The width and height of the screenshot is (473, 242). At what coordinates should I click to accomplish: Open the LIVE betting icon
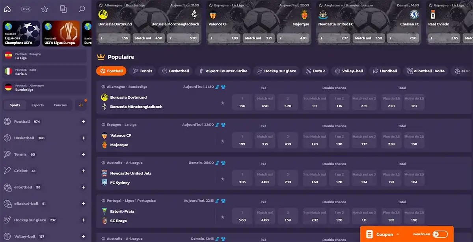(x=26, y=9)
